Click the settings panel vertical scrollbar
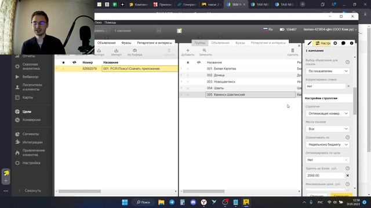371x208 pixels. (355, 101)
